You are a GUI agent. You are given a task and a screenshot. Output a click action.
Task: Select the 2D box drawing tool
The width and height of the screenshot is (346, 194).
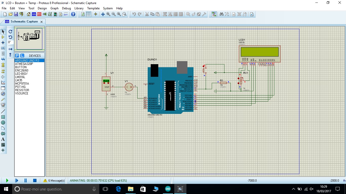(x=3, y=117)
